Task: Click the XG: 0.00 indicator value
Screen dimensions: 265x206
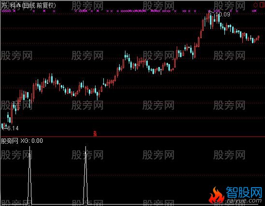Action: 31,141
